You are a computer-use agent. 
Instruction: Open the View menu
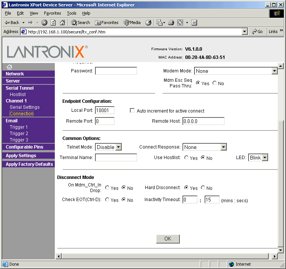point(34,13)
